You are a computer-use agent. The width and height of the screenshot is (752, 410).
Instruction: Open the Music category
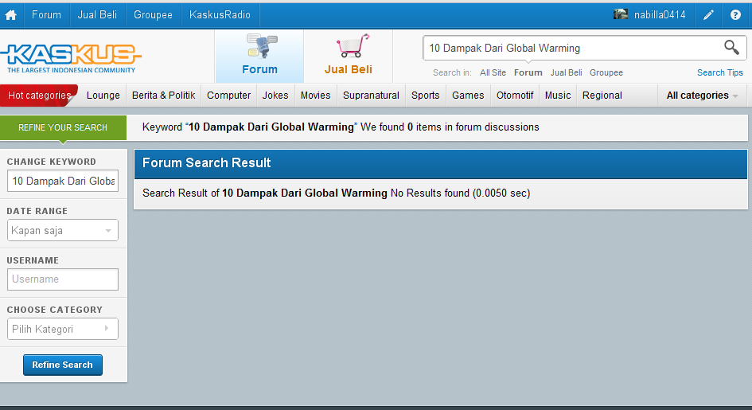click(x=558, y=96)
